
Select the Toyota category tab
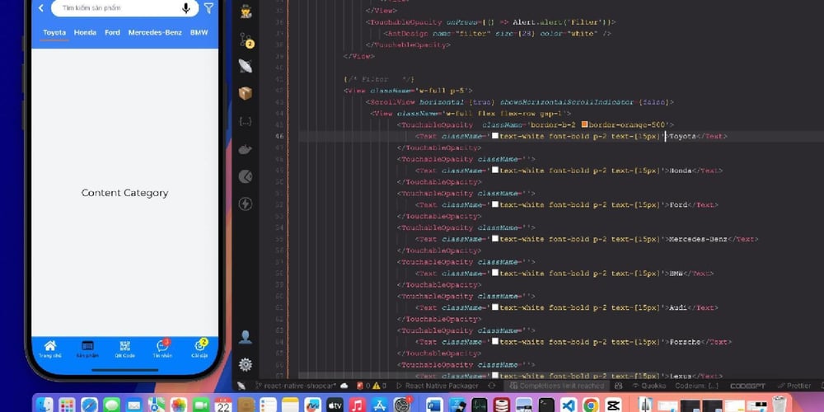pos(54,33)
